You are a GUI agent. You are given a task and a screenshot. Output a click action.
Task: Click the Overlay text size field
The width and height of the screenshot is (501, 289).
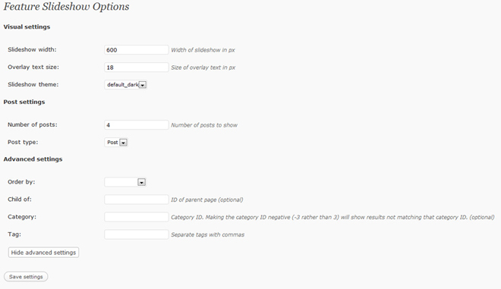pyautogui.click(x=137, y=68)
